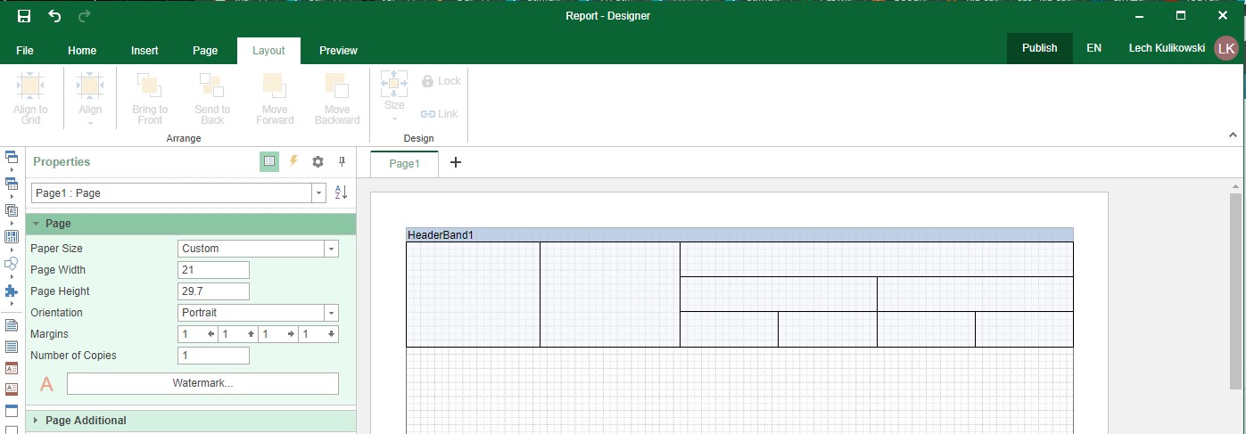
Task: Click Bring to Front in Arrange group
Action: [x=150, y=99]
